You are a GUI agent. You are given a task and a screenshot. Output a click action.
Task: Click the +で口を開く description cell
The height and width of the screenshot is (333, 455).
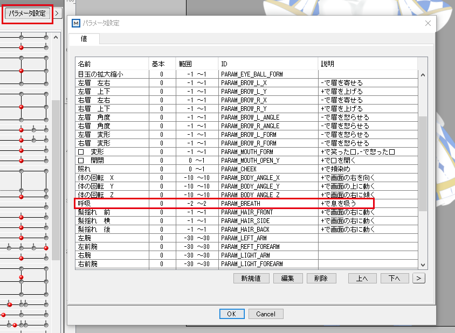coord(368,161)
